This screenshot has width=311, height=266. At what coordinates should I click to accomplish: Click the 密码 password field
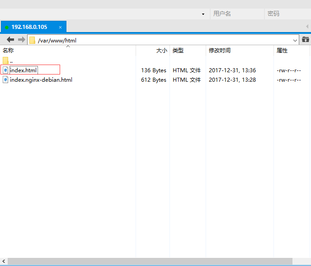288,14
